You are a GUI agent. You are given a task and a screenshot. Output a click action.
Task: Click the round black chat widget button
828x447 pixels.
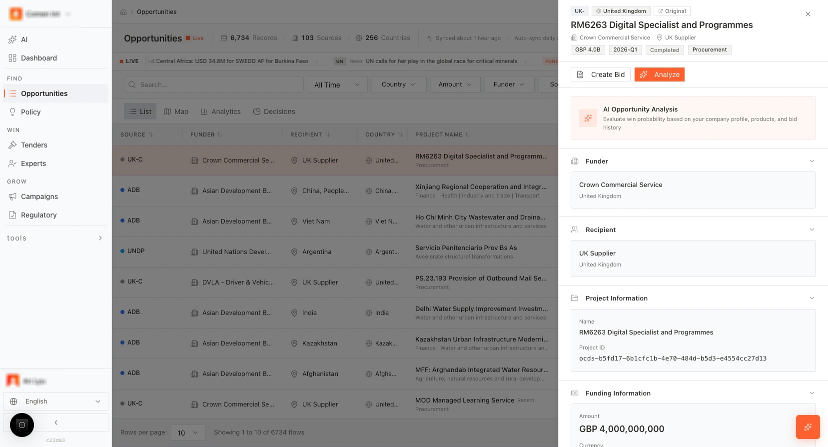click(22, 425)
